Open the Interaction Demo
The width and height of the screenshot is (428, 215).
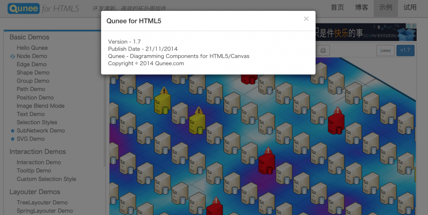pos(39,162)
